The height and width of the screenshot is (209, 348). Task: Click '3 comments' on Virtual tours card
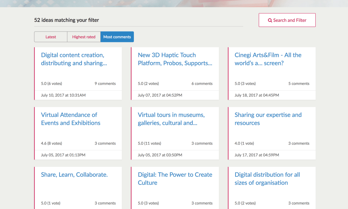202,144
